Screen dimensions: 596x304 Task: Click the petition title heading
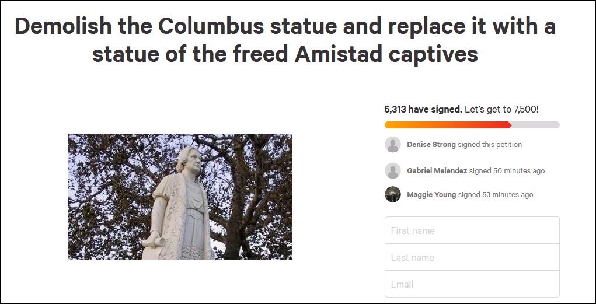coord(285,40)
